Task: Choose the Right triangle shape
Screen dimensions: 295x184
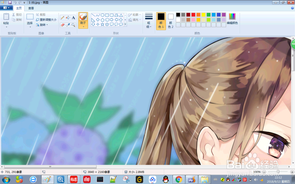Action: pyautogui.click(x=93, y=20)
